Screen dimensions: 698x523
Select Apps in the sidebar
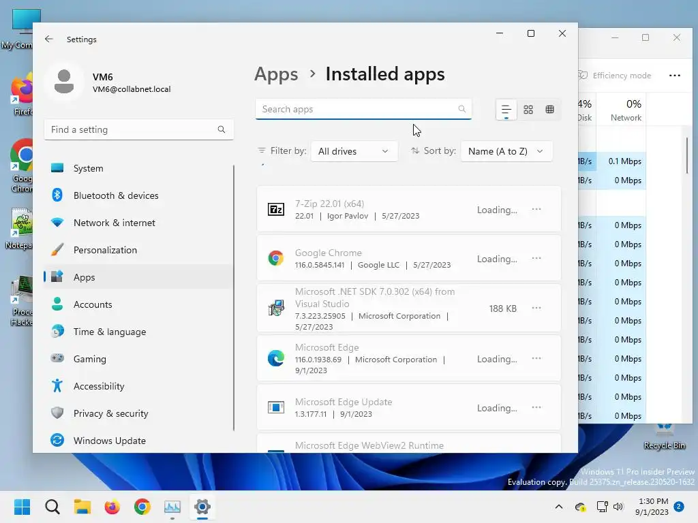click(x=138, y=277)
